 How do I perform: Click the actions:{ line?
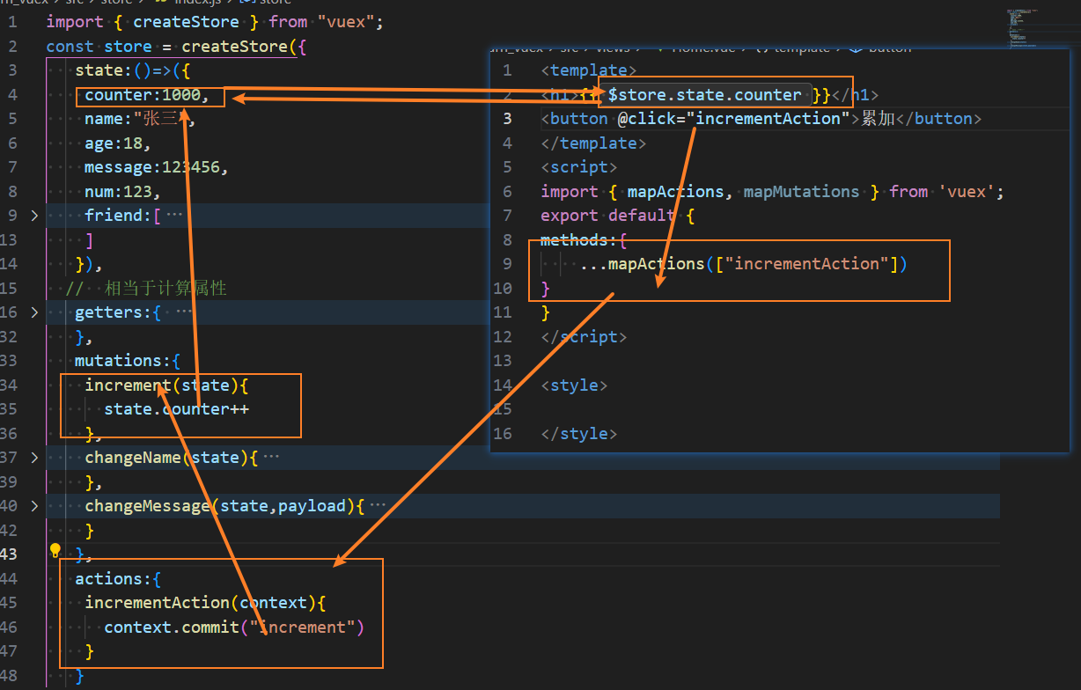tap(118, 578)
